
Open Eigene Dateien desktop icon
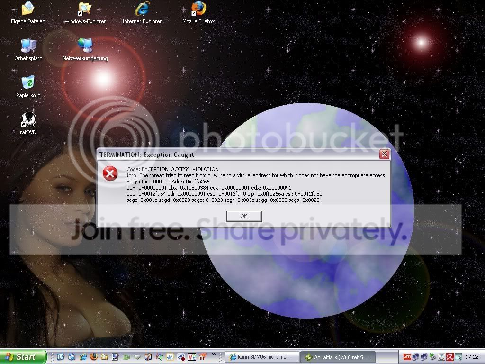click(x=28, y=9)
